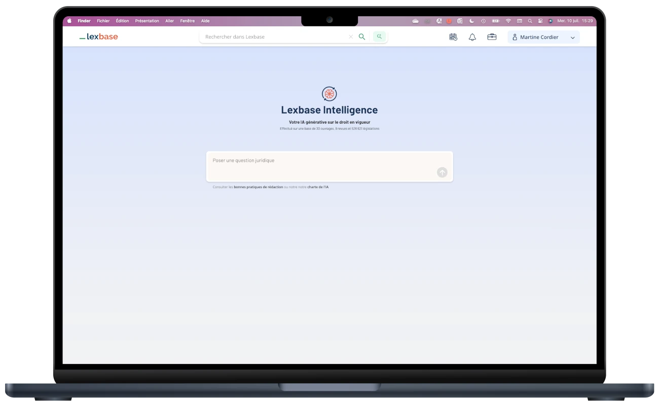The image size is (659, 403).
Task: Click the Lexbase logo in header
Action: (99, 36)
